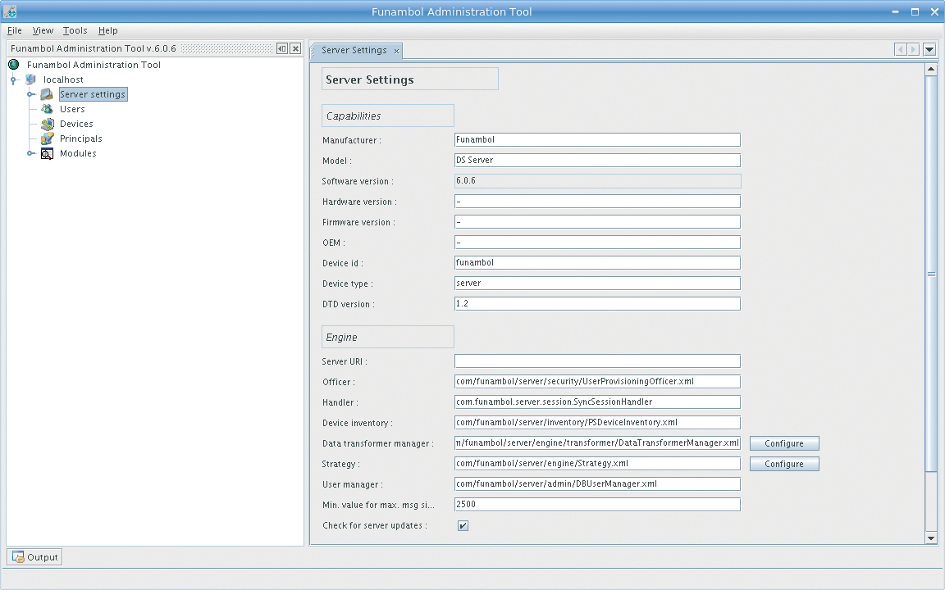Screen dimensions: 945x590
Task: Toggle Check for server updates checkbox
Action: 463,525
